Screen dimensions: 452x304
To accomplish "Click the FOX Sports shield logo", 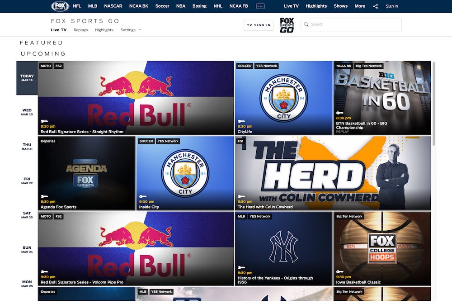I will [x=60, y=6].
